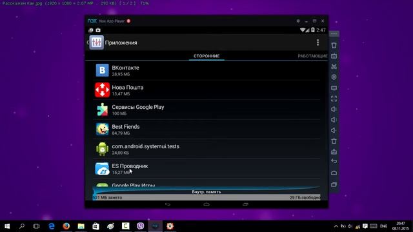Viewport: 413px width, 232px height.
Task: Click the three-dots handle atop Nox sidebar
Action: (x=334, y=34)
